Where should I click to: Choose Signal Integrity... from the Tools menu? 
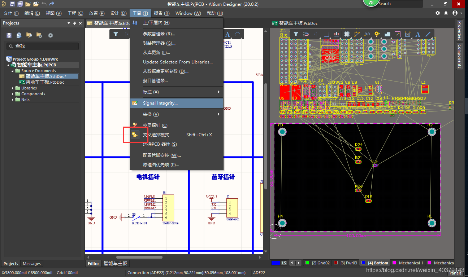[x=177, y=103]
